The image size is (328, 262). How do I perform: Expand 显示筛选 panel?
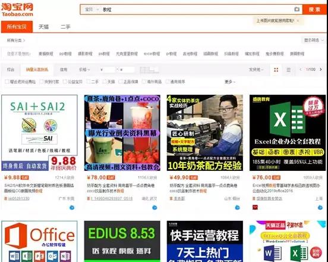[x=314, y=40]
